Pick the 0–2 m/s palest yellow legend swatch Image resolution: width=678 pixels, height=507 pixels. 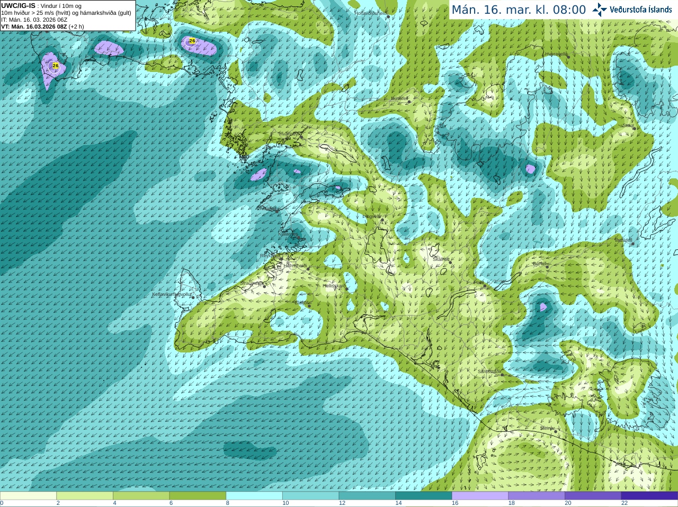pos(28,495)
